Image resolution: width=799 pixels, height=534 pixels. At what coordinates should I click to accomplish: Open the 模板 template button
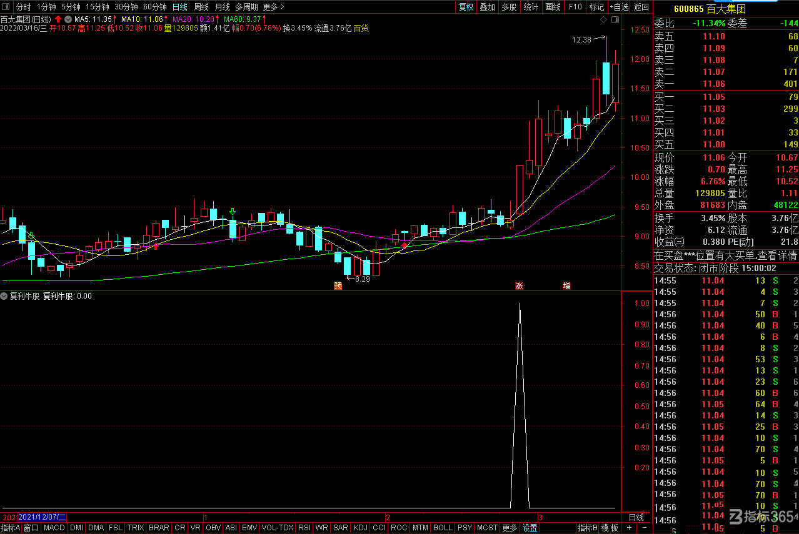(x=610, y=528)
